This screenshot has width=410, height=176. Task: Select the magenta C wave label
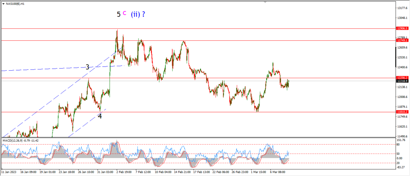(125, 13)
